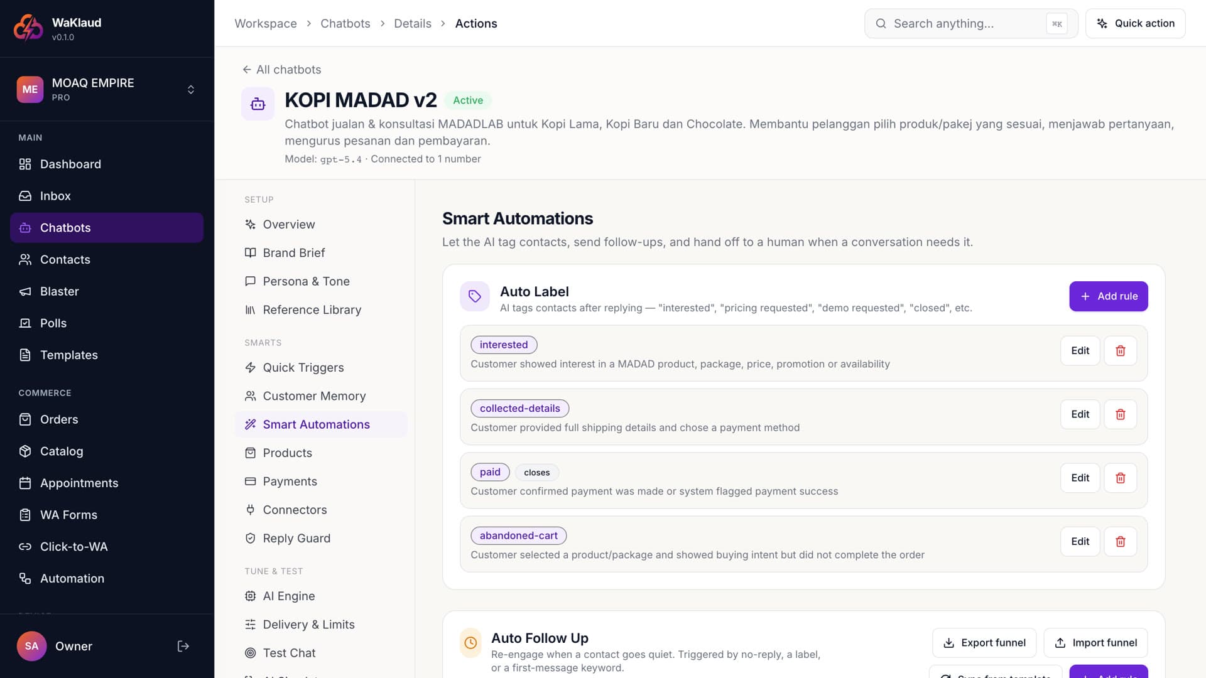
Task: Open Inbox in the main sidebar
Action: [x=107, y=196]
